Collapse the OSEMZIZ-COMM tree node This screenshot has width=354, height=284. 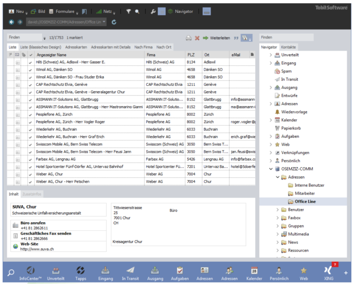(x=271, y=169)
